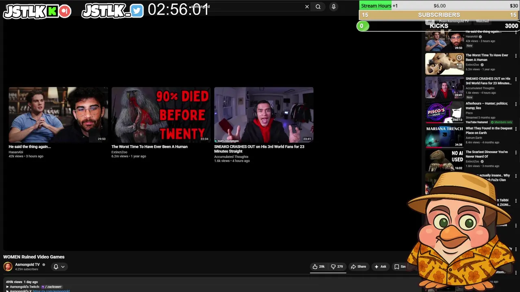The width and height of the screenshot is (520, 292).
Task: Click 'Astrum Earth' channel name in sidebar
Action: (474, 138)
